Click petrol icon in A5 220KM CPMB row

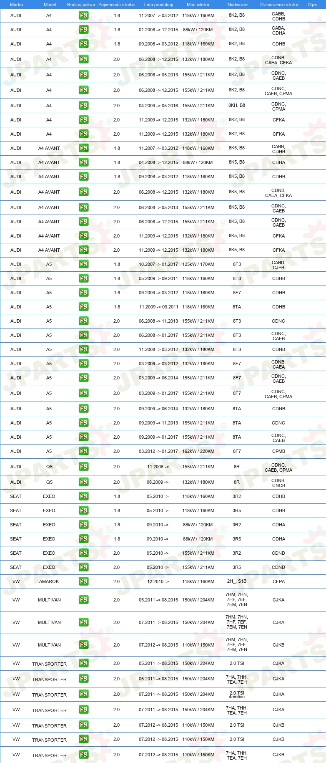click(x=84, y=451)
